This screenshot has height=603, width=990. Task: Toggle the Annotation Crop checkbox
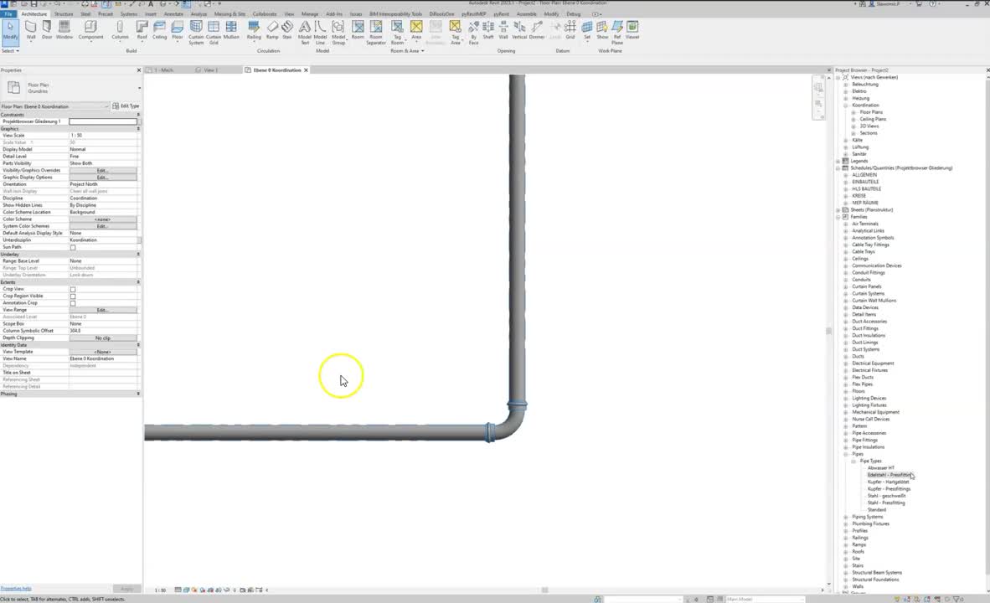tap(73, 302)
